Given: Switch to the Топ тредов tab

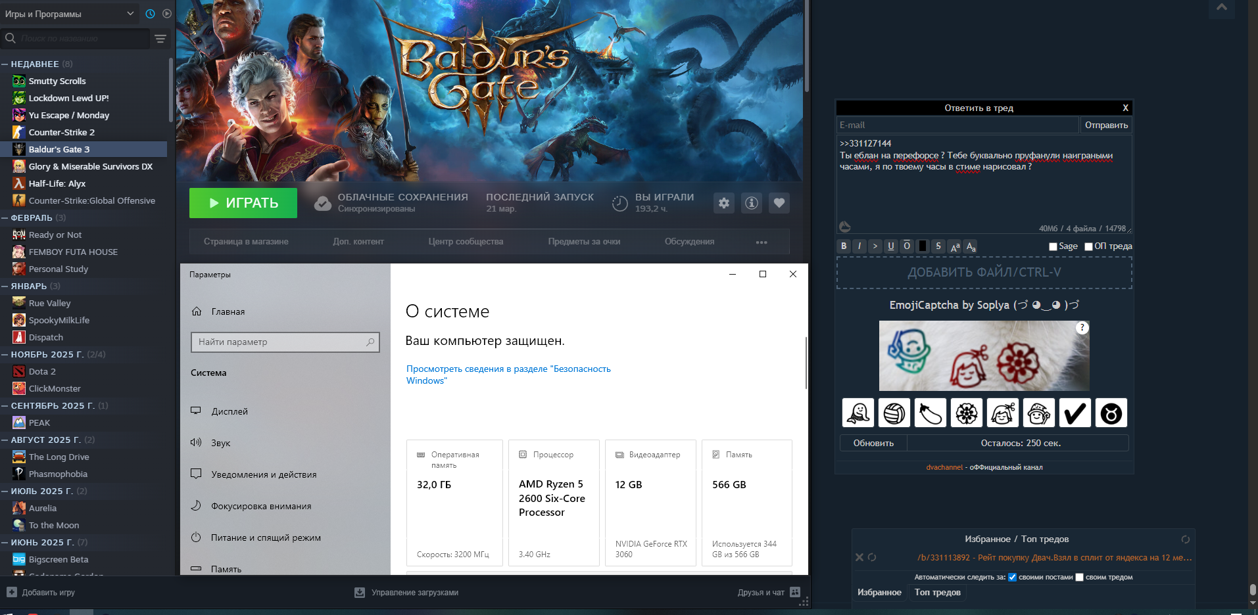Looking at the screenshot, I should [938, 593].
